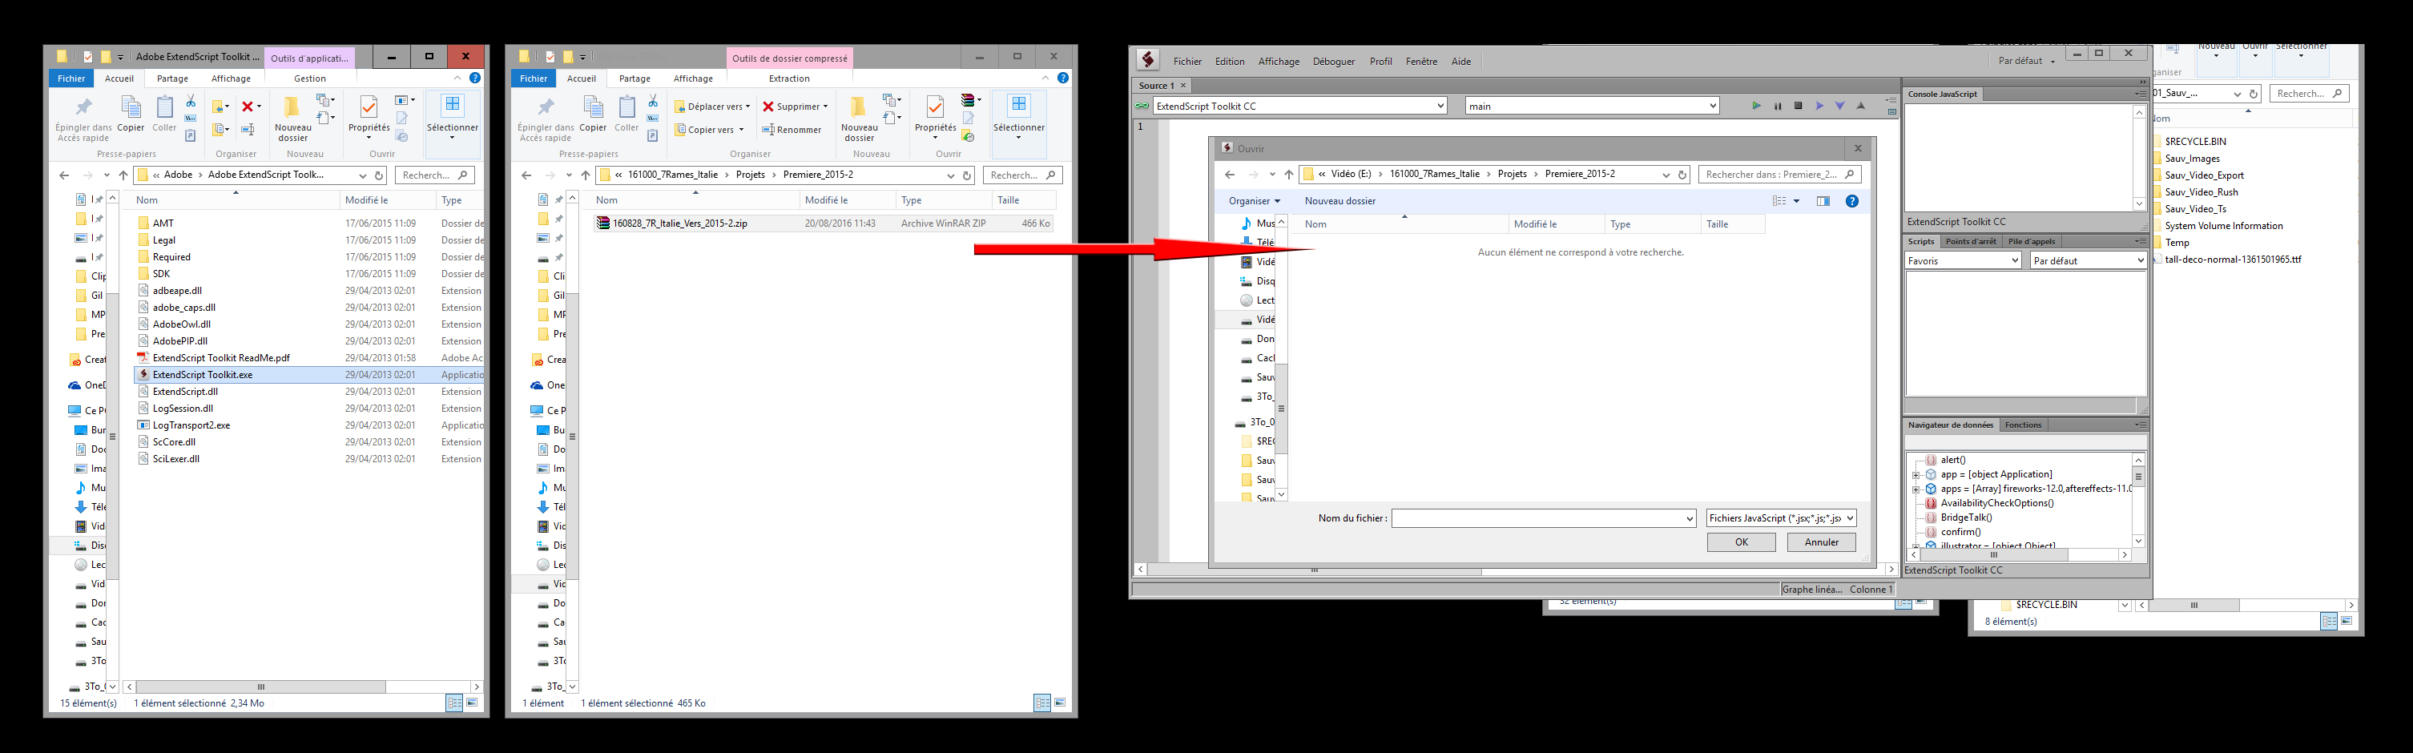Viewport: 2413px width, 753px height.
Task: Open Copier vers dropdown in Premiere_2015-2 window
Action: (x=710, y=131)
